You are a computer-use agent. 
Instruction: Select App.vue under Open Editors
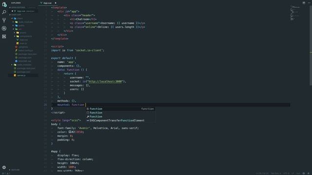pos(23,11)
